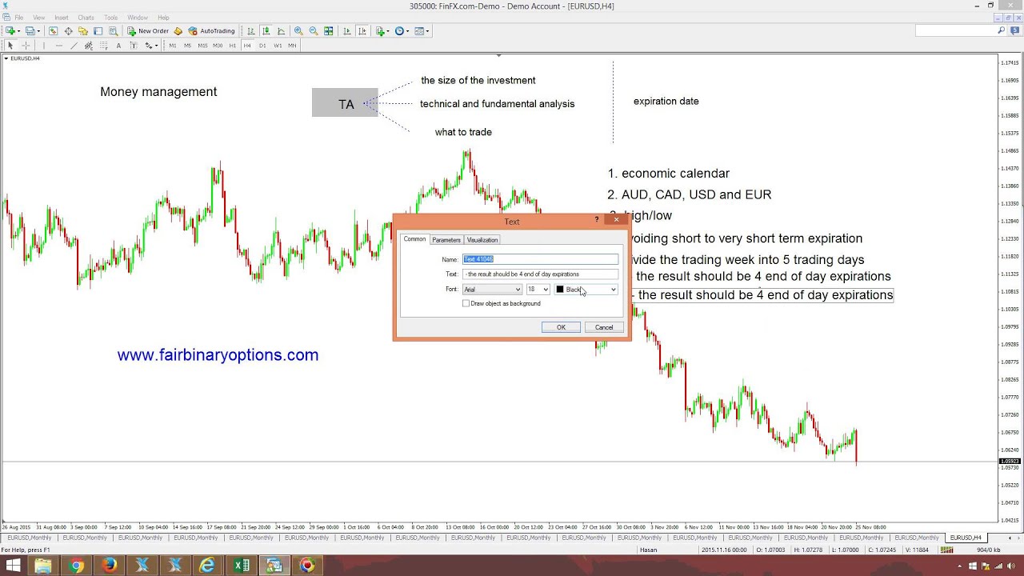This screenshot has height=576, width=1024.
Task: Open the Arial font dropdown
Action: point(492,290)
